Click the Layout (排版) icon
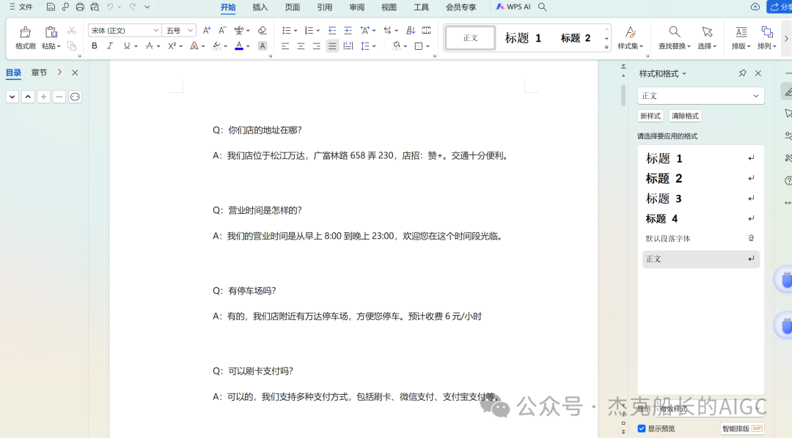This screenshot has width=792, height=438. click(741, 32)
